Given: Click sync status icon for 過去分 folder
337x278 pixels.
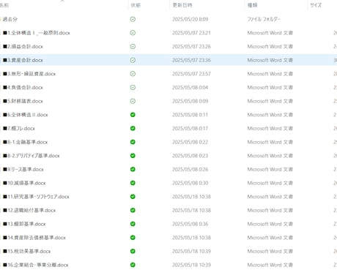Looking at the screenshot, I should tap(133, 19).
